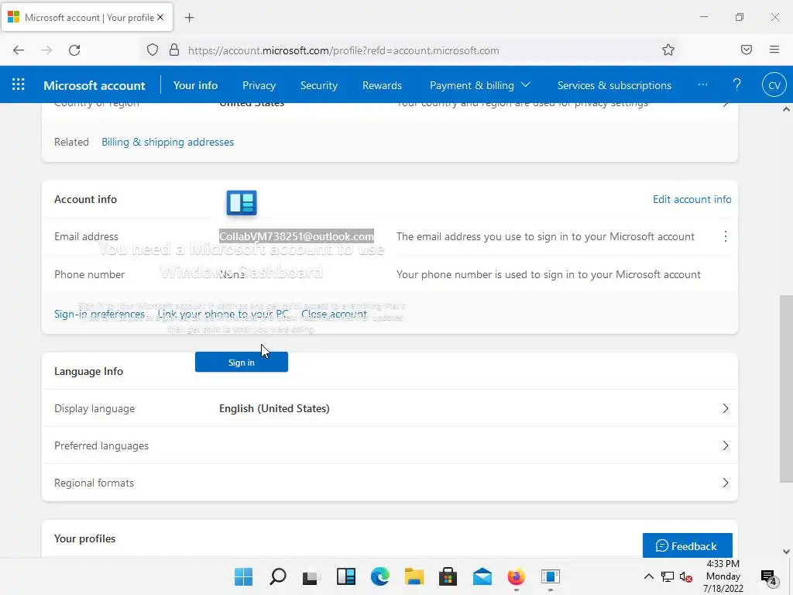Click the scrollbar up arrow
Image resolution: width=793 pixels, height=595 pixels.
click(786, 109)
